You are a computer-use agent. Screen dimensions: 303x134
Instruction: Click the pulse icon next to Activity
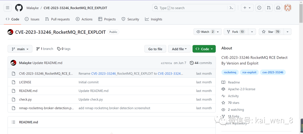(x=223, y=96)
